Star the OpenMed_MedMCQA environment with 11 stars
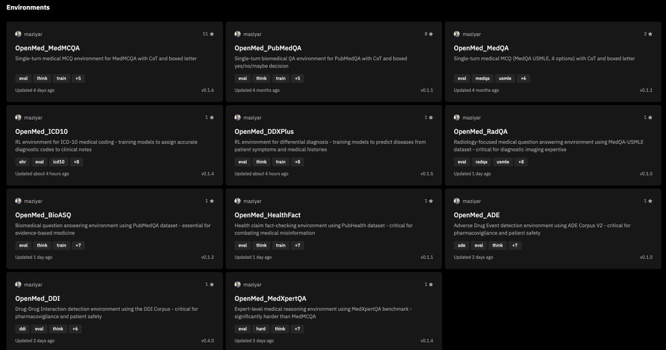This screenshot has height=350, width=666. pos(212,34)
